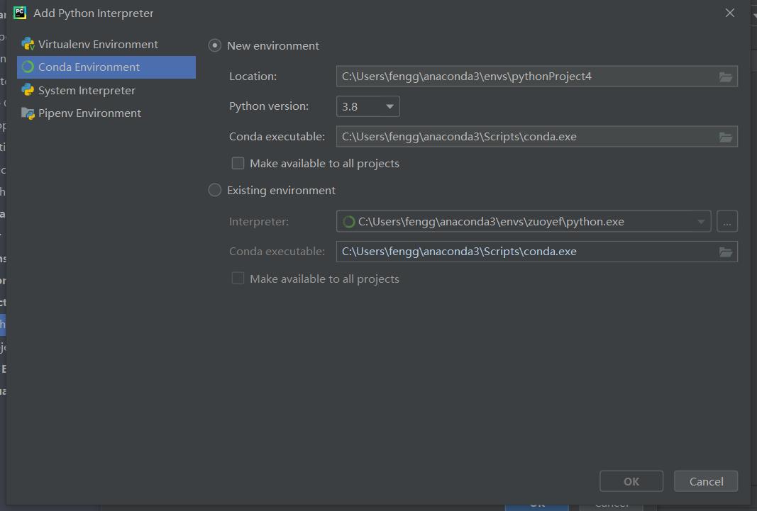This screenshot has width=757, height=511.
Task: Click the OK button
Action: (x=631, y=481)
